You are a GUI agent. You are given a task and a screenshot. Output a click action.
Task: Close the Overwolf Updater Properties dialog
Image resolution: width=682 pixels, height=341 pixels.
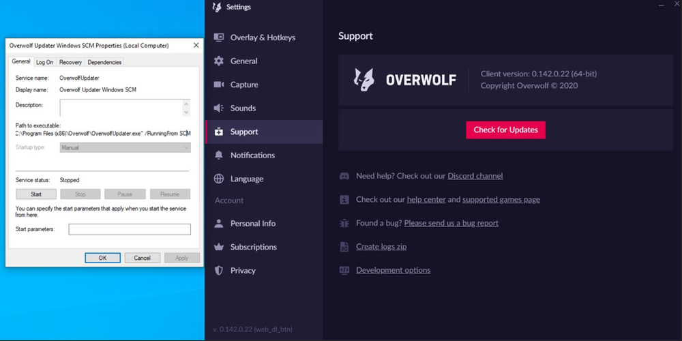coord(196,45)
